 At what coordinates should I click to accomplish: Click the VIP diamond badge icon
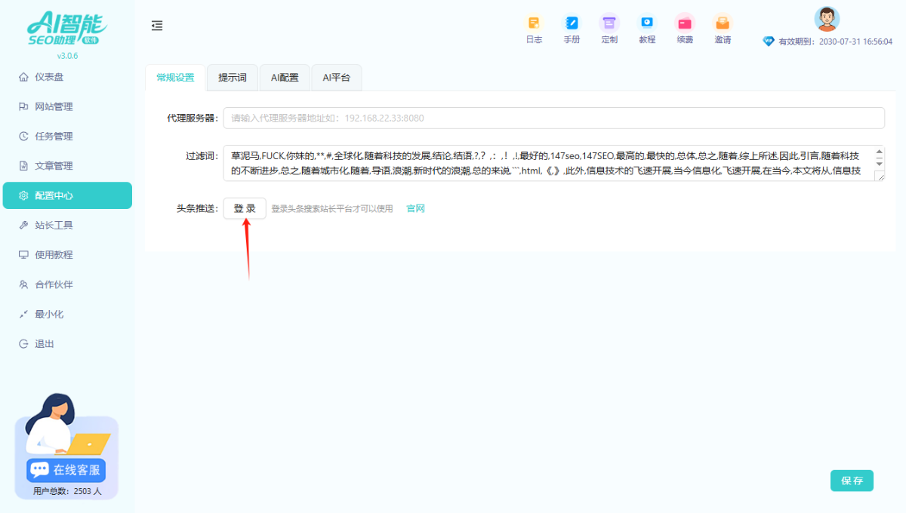(x=769, y=41)
